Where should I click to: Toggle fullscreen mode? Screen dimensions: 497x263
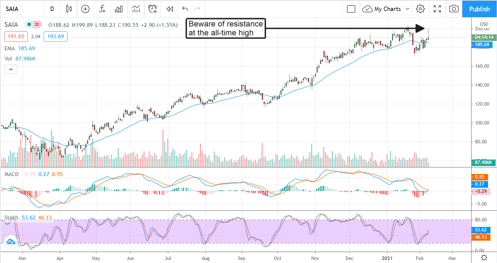(x=437, y=9)
